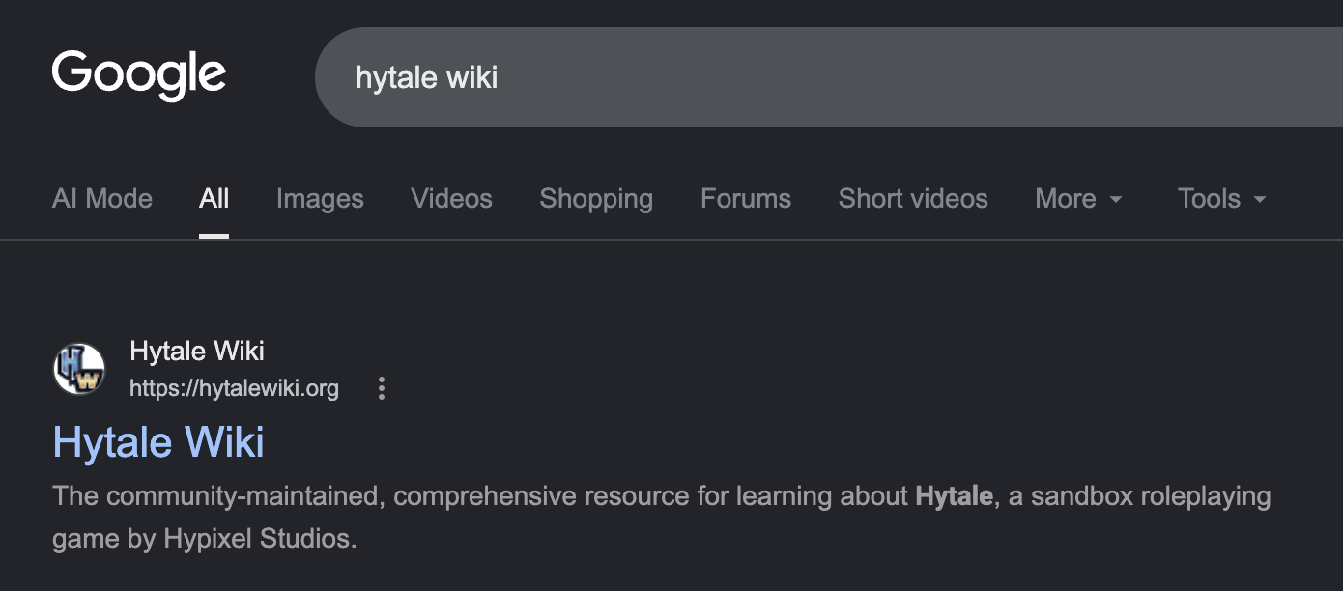Expand the More dropdown
This screenshot has height=591, width=1343.
(x=1078, y=199)
